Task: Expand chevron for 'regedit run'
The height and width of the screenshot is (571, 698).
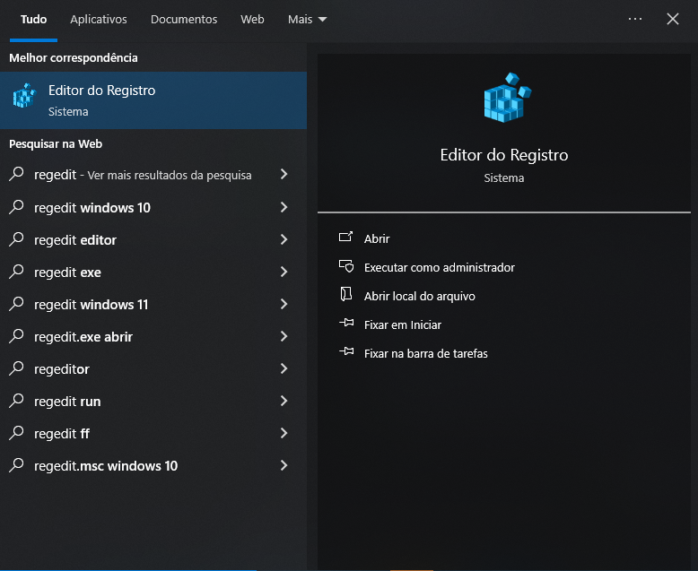Action: [x=284, y=401]
